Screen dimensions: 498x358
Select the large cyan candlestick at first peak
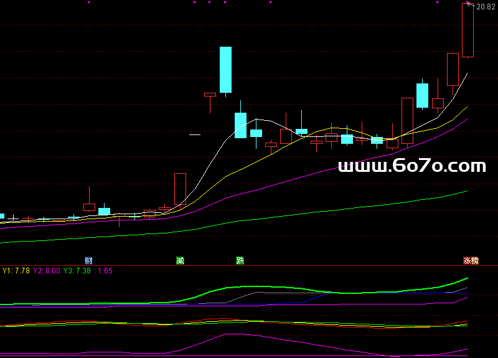click(x=225, y=69)
